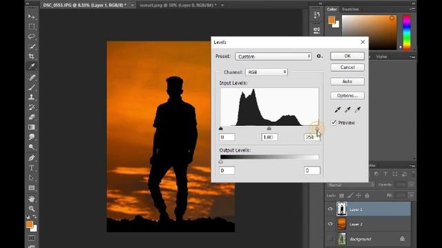Click the hue spectrum strip in Color panel

[x=407, y=32]
